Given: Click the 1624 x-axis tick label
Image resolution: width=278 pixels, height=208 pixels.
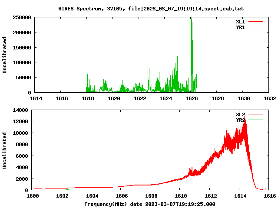Looking at the screenshot, I should 165,98.
